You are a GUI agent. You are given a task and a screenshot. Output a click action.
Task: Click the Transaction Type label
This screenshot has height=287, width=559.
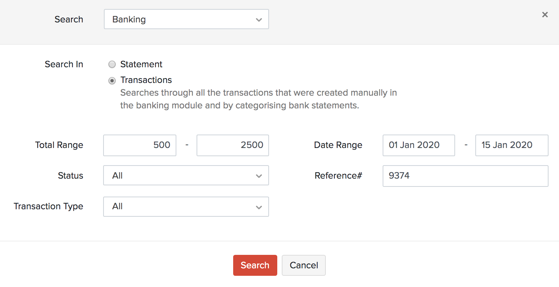[49, 207]
